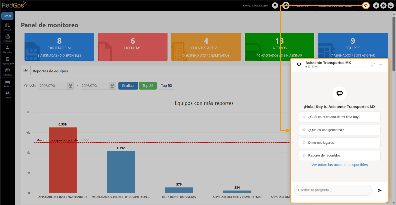Choose the "¿Qué es una geocerca?" suggestion
396x205 pixels.
340,130
